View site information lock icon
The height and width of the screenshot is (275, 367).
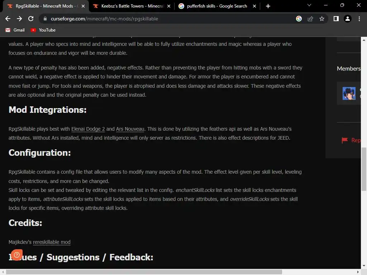(45, 19)
